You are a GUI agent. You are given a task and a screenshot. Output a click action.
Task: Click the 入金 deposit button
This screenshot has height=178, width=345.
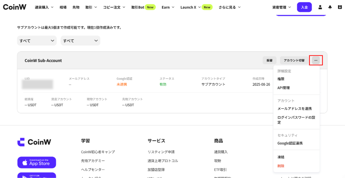click(304, 7)
